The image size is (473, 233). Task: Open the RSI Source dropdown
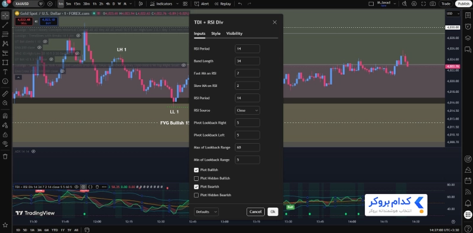pos(247,111)
